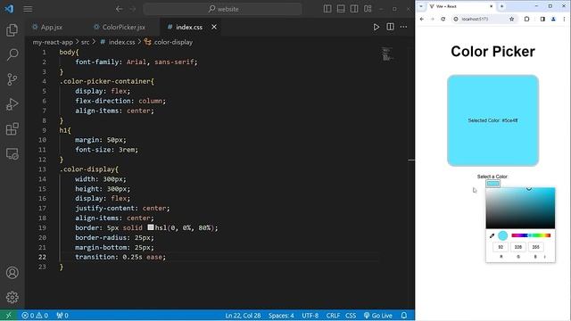571x321 pixels.
Task: Click Ln 22, Col 28 in status bar
Action: (243, 315)
